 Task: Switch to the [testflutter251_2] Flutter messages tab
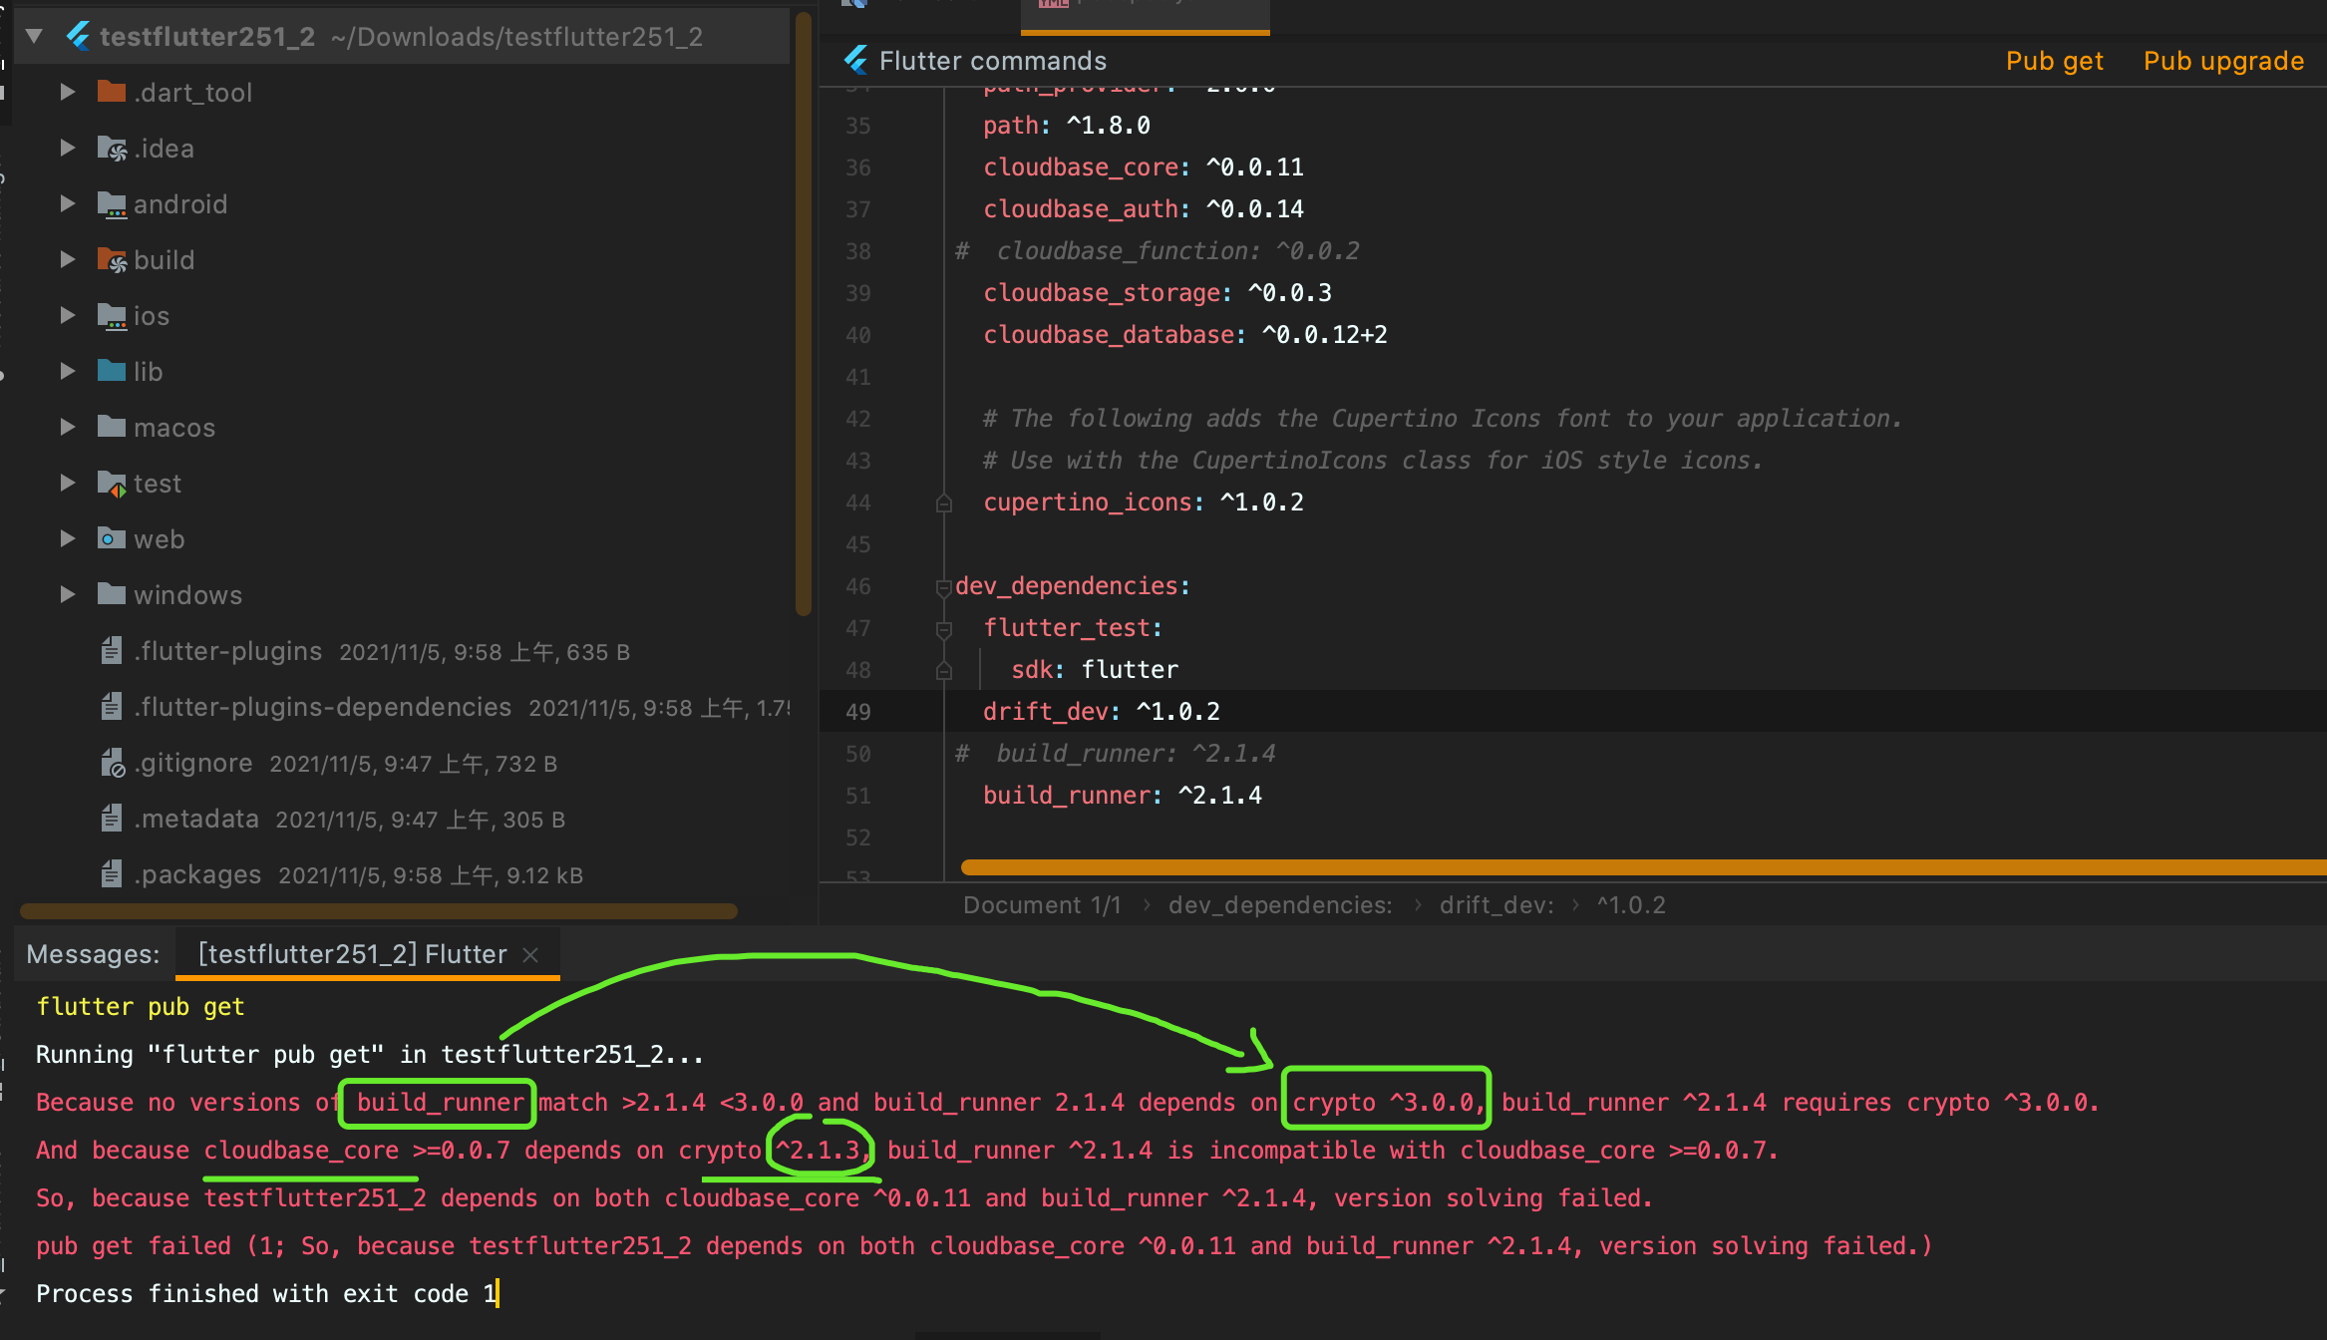(x=351, y=954)
